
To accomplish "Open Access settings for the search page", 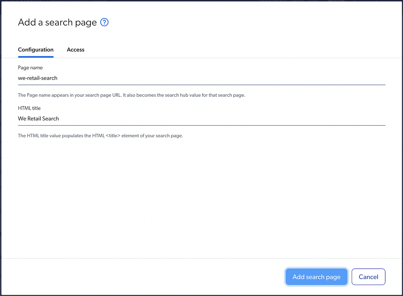I will pos(75,50).
